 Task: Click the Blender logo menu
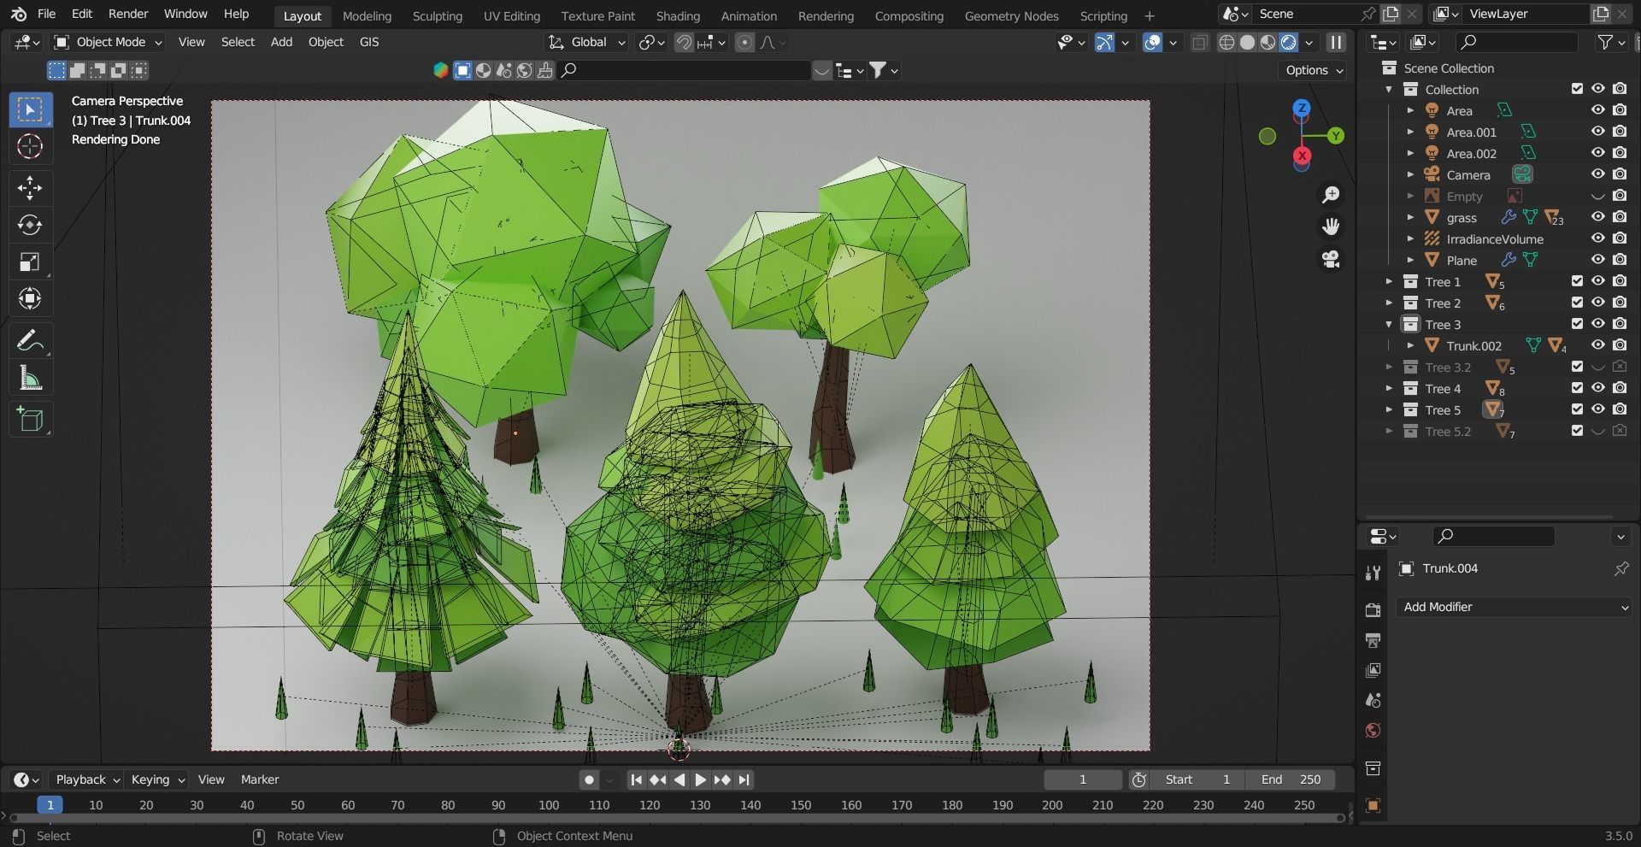(x=19, y=14)
